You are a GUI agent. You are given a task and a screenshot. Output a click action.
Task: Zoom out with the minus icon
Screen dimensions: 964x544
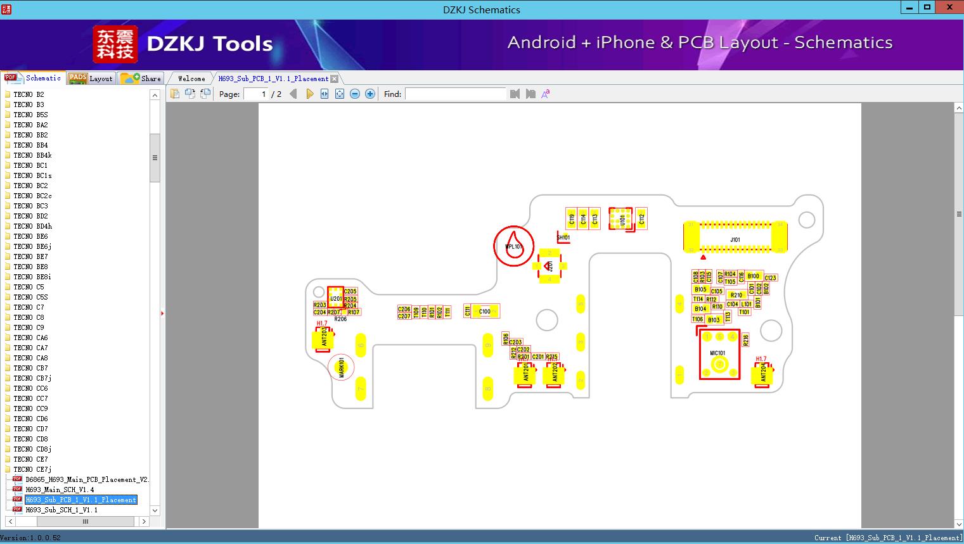click(x=355, y=94)
